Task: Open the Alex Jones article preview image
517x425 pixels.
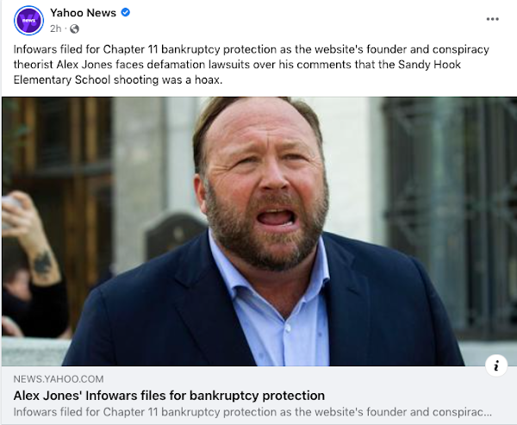Action: pos(259,231)
